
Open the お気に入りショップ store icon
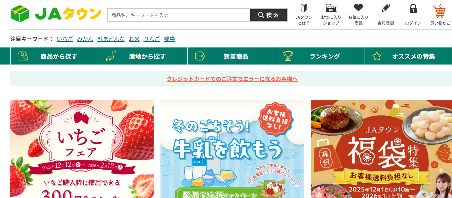331,15
